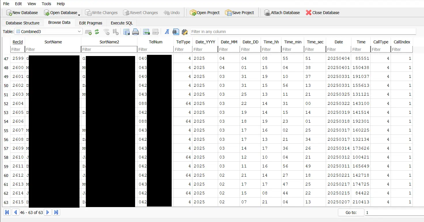The width and height of the screenshot is (424, 222).
Task: Refresh the displayed table data
Action: pyautogui.click(x=97, y=32)
